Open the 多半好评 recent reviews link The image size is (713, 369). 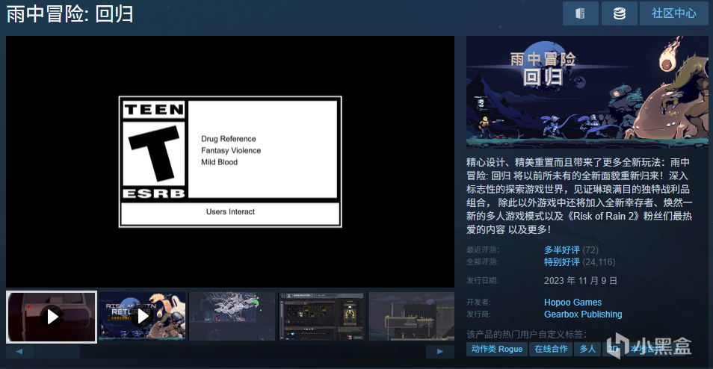[561, 250]
